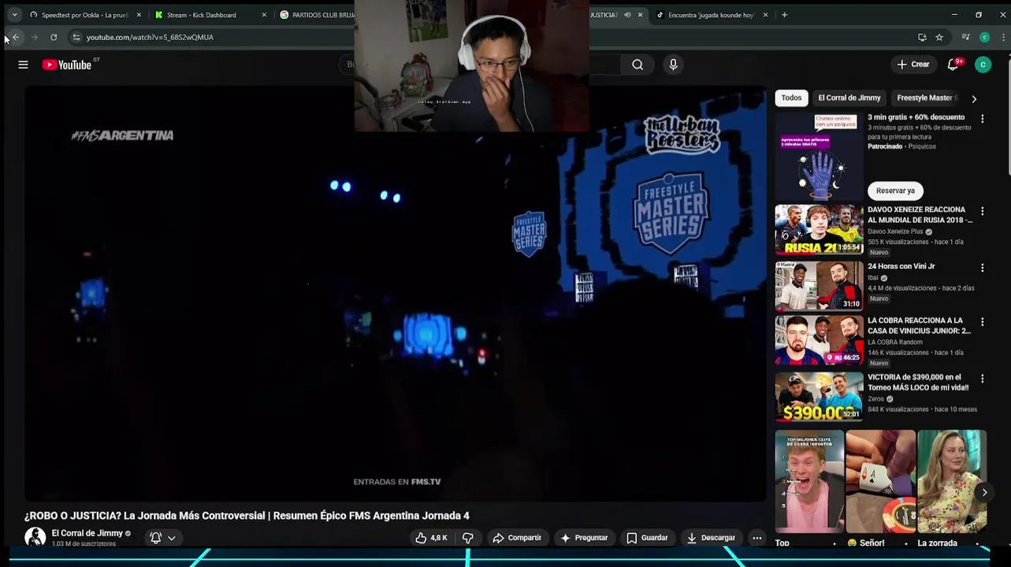Screen dimensions: 1011x567
Task: Open options for 24 Horas con Vini Jr
Action: coord(982,268)
